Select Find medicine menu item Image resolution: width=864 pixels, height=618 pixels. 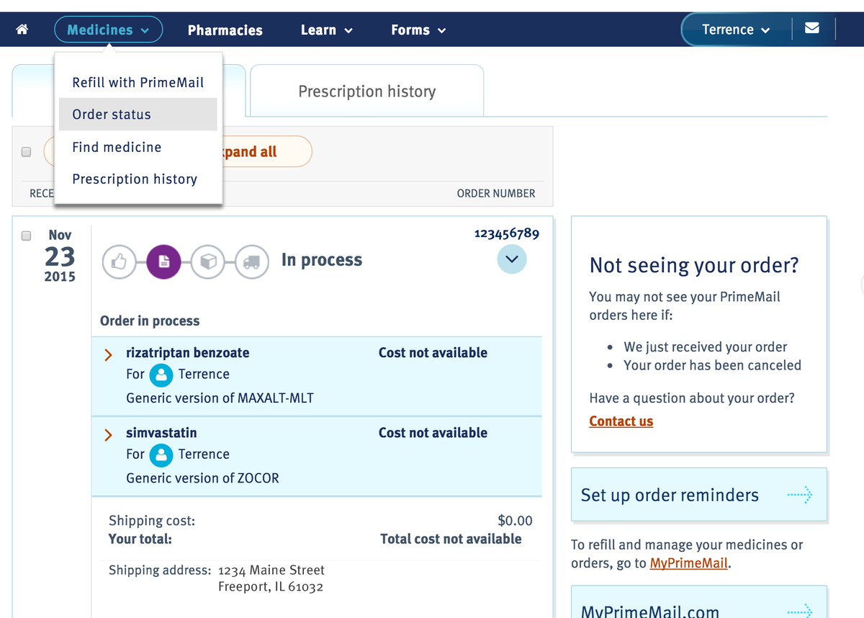[x=138, y=147]
